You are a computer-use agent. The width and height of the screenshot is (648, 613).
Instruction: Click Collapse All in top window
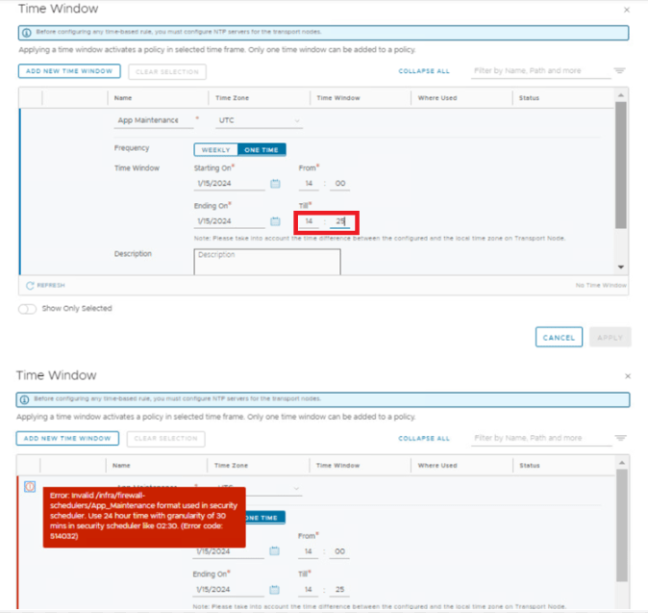424,71
